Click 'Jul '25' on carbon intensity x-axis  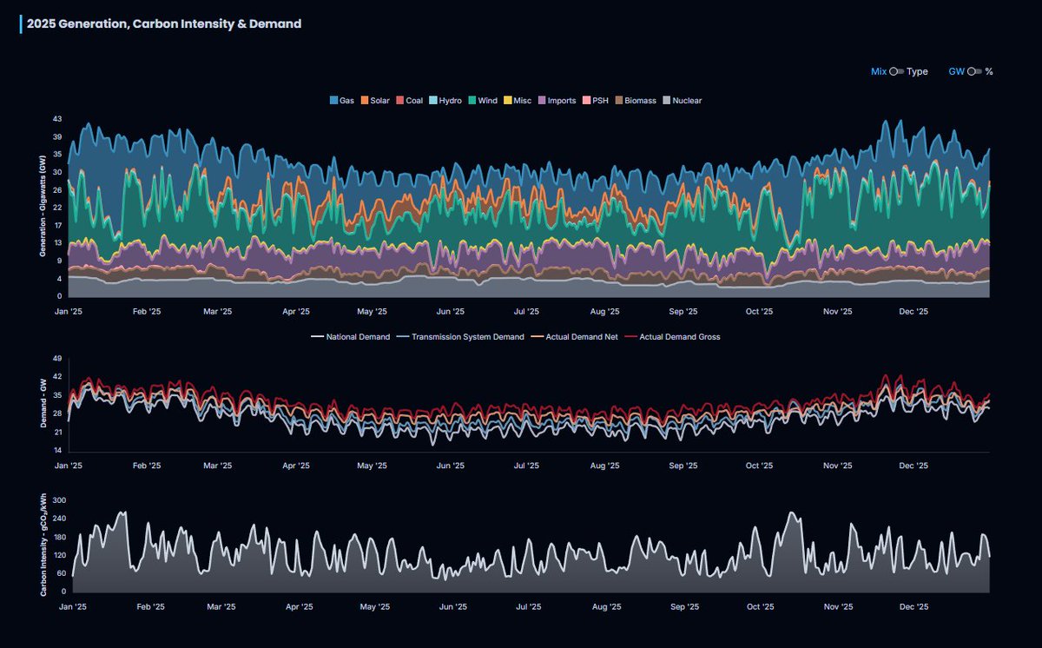pyautogui.click(x=530, y=606)
